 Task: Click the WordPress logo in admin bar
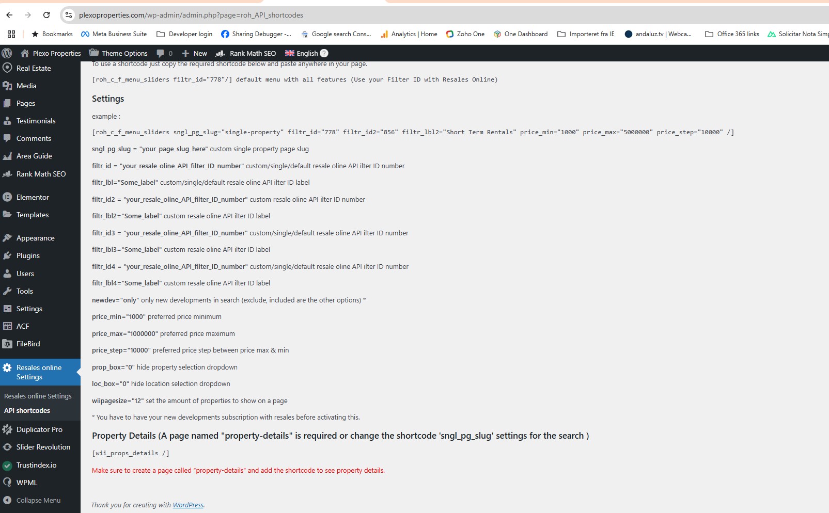pyautogui.click(x=7, y=53)
